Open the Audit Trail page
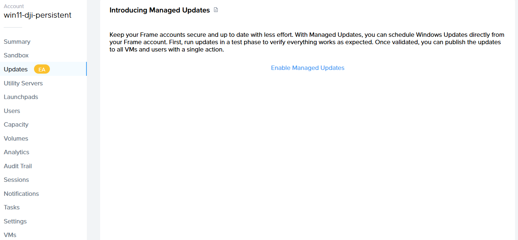 pyautogui.click(x=18, y=166)
